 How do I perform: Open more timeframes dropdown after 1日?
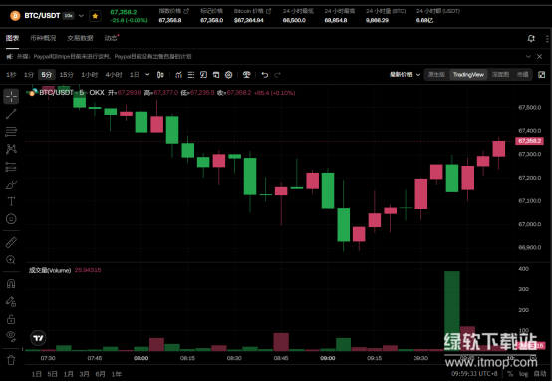point(147,75)
